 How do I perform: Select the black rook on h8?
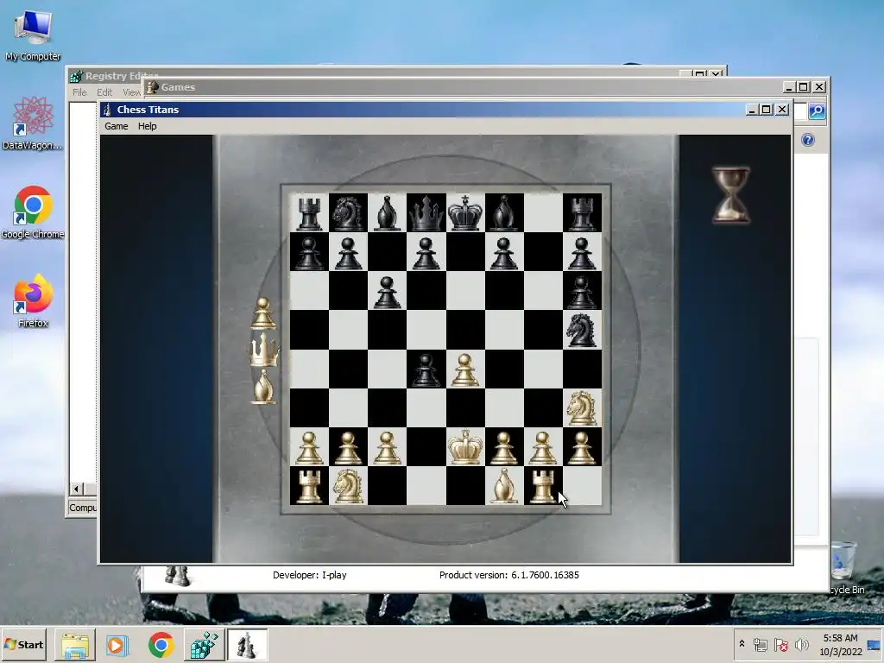pos(582,212)
